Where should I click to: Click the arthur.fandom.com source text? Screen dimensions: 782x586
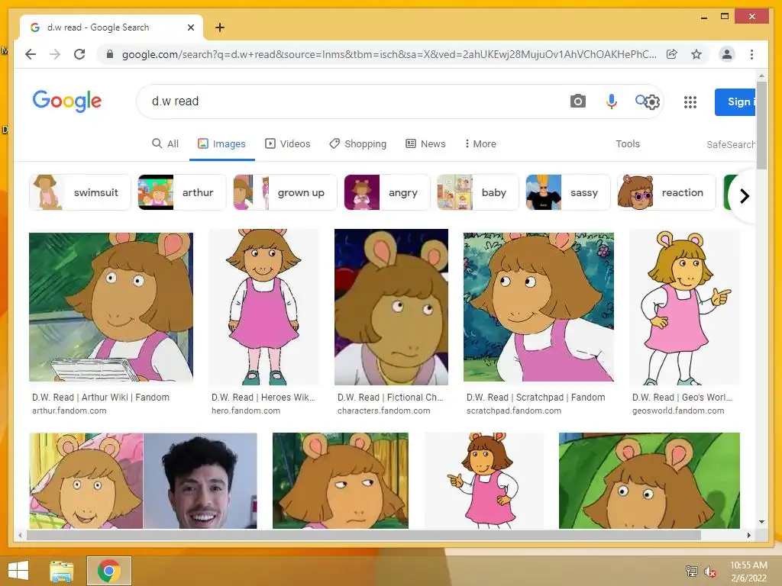tap(69, 411)
